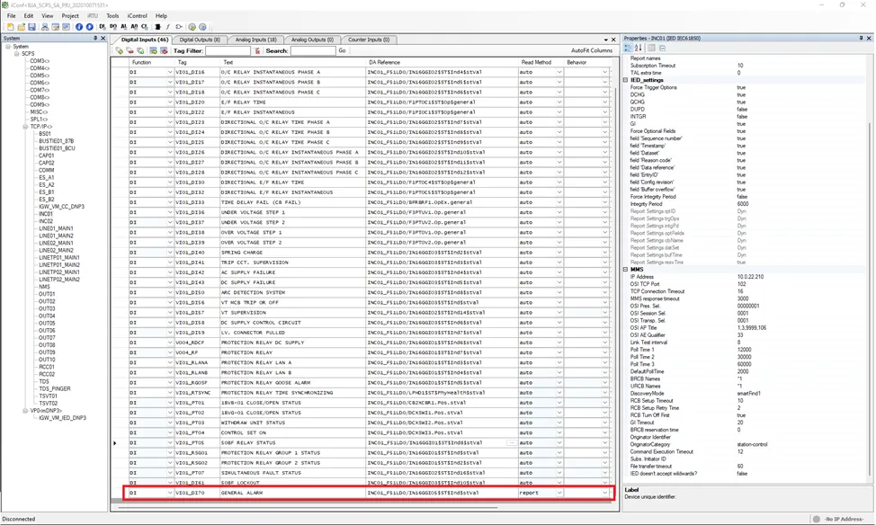
Task: Select IGW_VM_IED_DNP3 tree item
Action: 63,418
